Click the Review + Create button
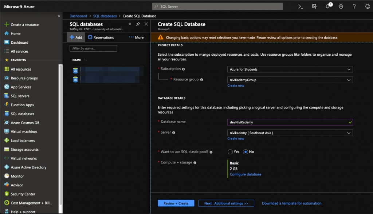 click(x=176, y=203)
